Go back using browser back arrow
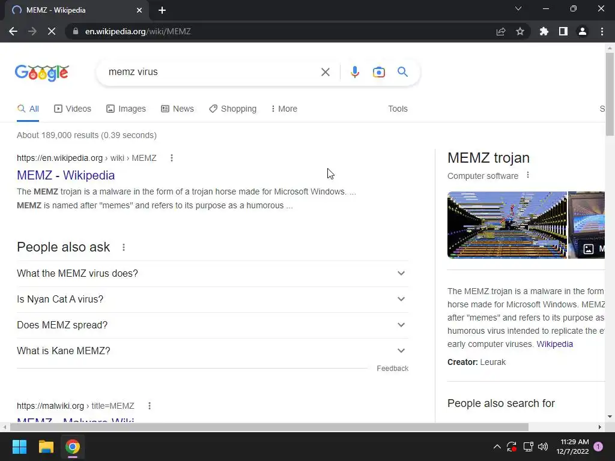615x461 pixels. pyautogui.click(x=13, y=31)
